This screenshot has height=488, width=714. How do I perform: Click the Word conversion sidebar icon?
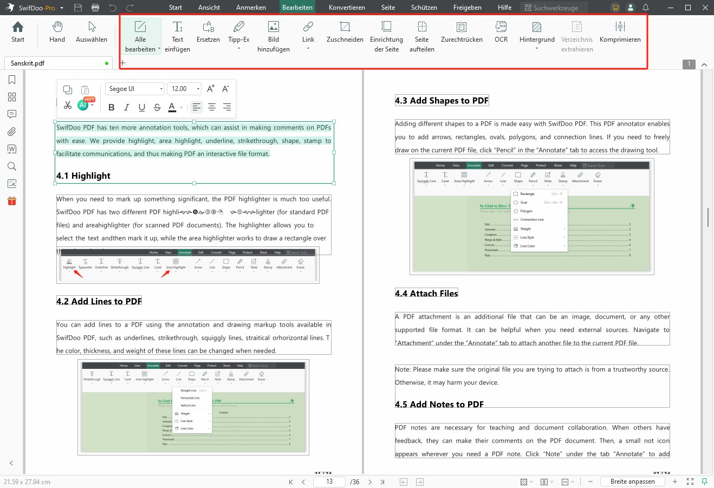coord(12,149)
